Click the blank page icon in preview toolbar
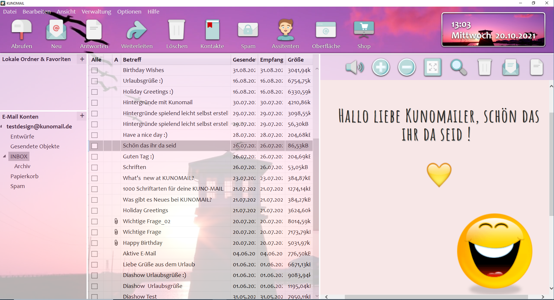The height and width of the screenshot is (300, 554). pyautogui.click(x=537, y=67)
